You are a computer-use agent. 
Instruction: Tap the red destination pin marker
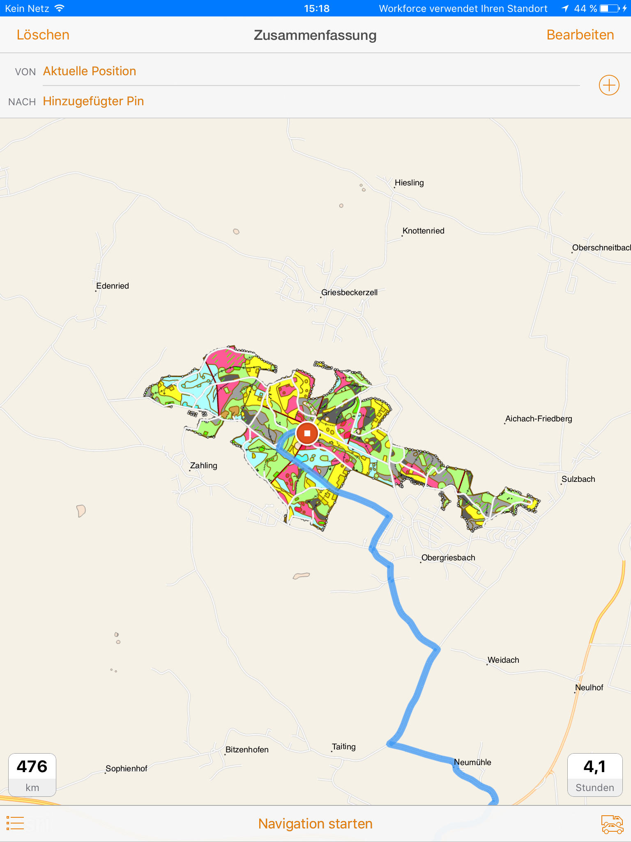coord(307,433)
